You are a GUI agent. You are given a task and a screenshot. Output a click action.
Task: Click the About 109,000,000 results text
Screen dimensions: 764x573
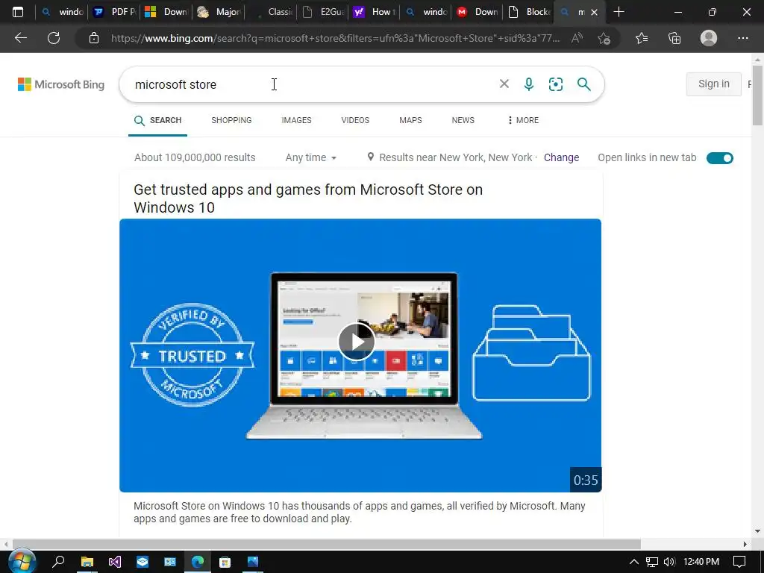pyautogui.click(x=195, y=157)
